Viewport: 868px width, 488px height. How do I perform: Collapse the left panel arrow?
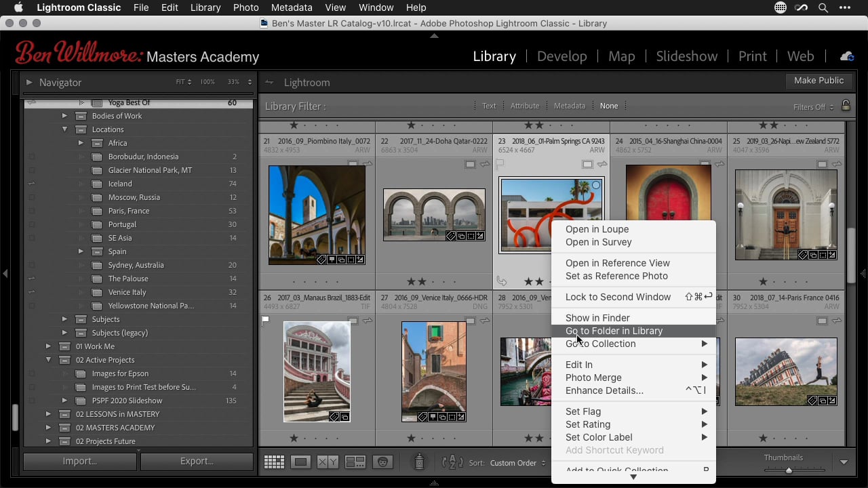[5, 274]
